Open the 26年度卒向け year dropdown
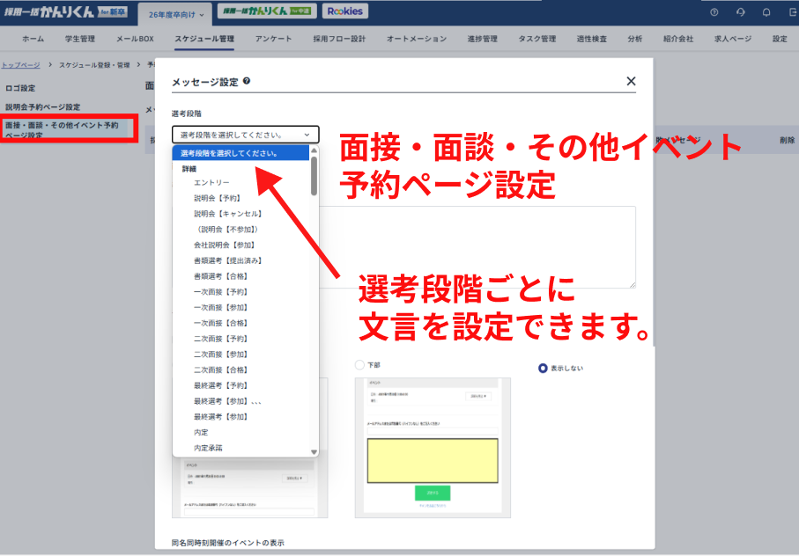The height and width of the screenshot is (556, 799). point(173,14)
